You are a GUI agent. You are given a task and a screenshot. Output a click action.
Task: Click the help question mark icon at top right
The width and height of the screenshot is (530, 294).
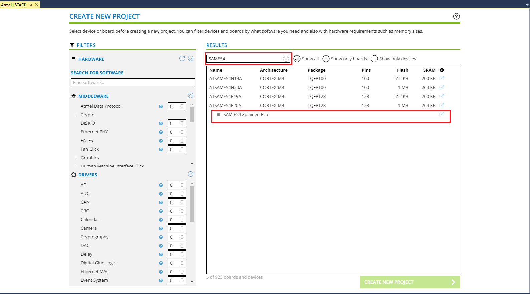click(456, 16)
